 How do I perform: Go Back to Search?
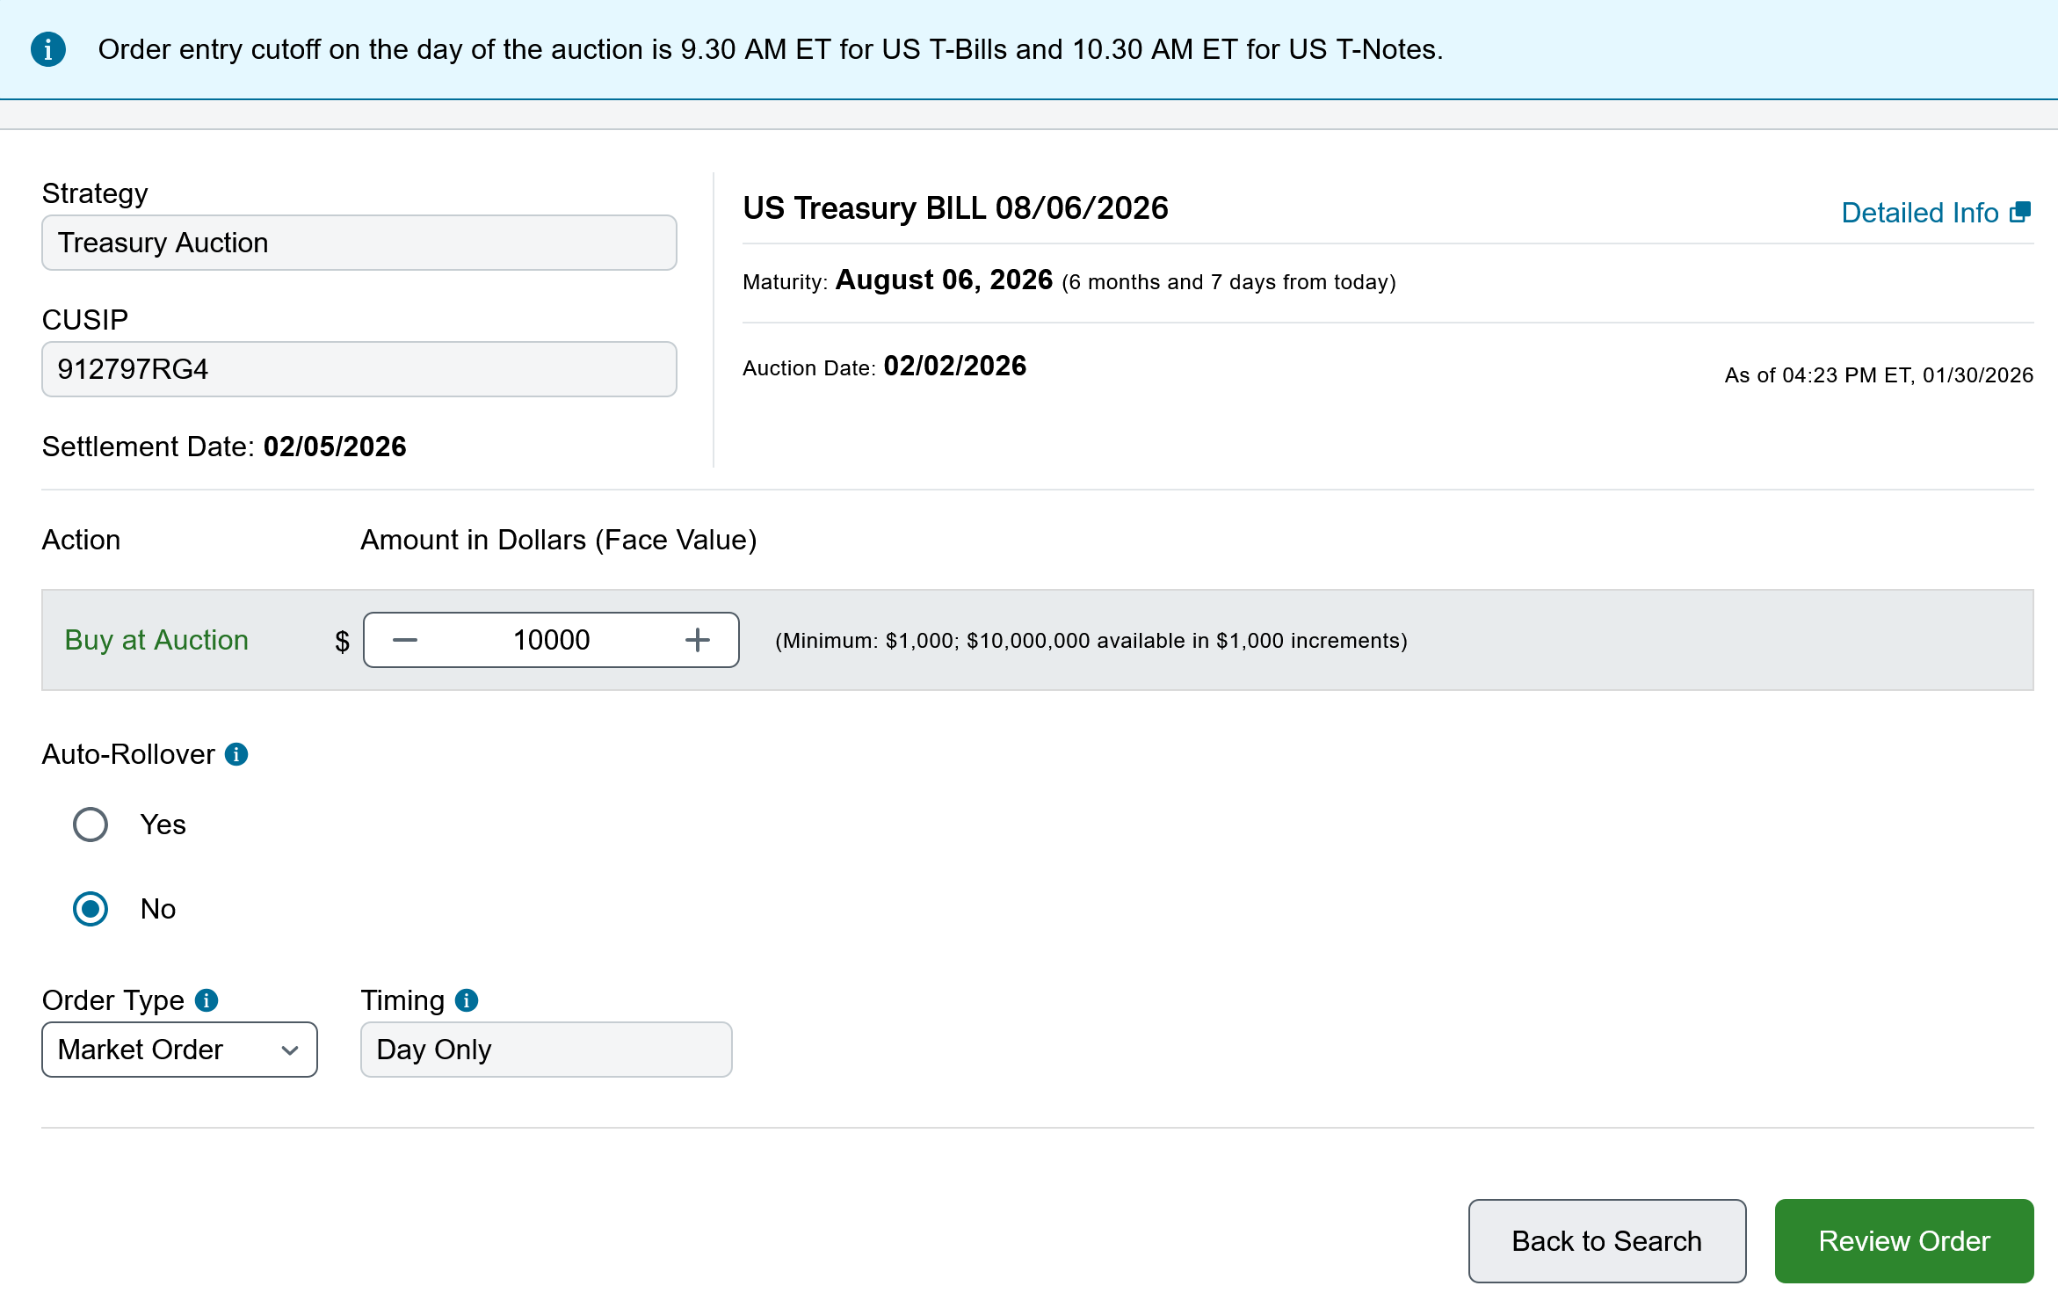pyautogui.click(x=1606, y=1240)
